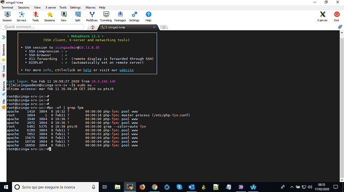Open the Tools menu in menu bar

tap(63, 7)
